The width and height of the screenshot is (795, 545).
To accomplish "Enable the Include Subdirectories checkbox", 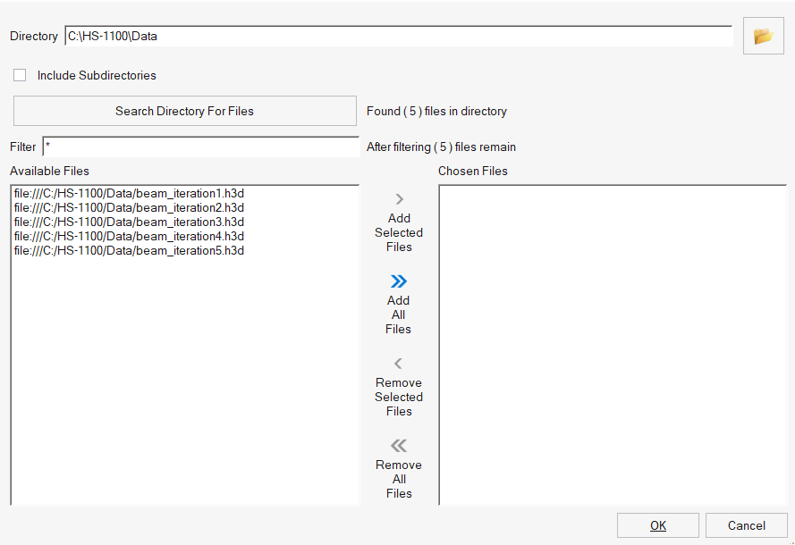I will click(20, 75).
